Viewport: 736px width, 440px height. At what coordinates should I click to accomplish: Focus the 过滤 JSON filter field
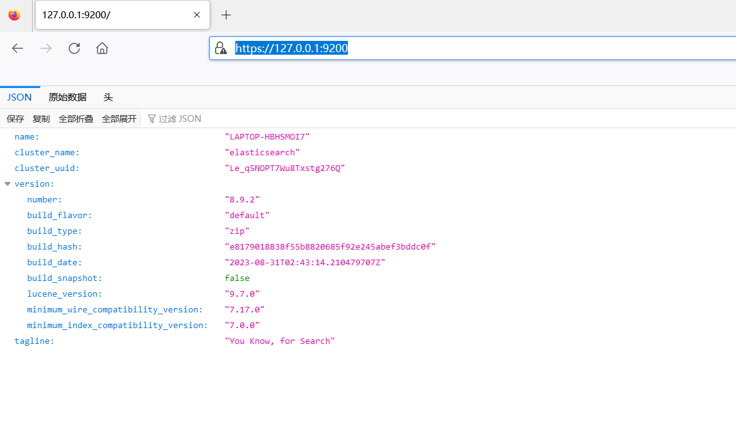pyautogui.click(x=180, y=119)
